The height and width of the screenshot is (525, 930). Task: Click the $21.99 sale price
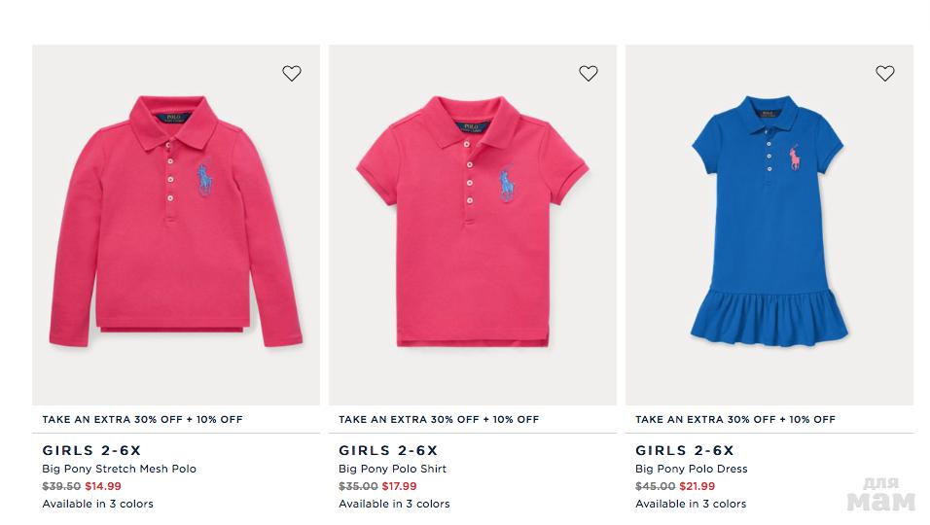(x=697, y=486)
